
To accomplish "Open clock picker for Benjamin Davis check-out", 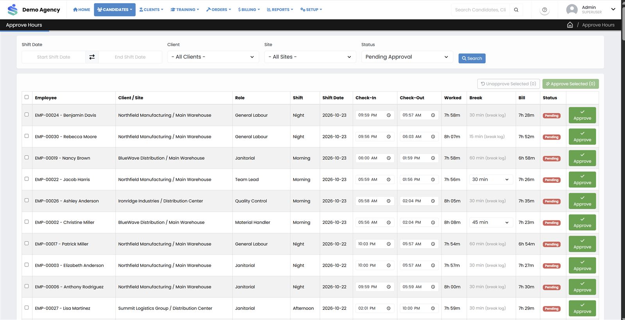I will [x=433, y=115].
